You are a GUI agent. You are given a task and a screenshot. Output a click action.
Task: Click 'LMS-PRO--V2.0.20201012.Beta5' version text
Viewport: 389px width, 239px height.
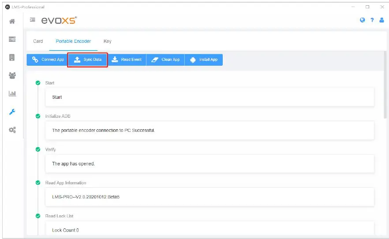click(86, 197)
